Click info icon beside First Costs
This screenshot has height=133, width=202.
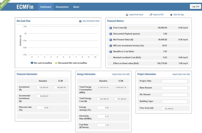(x=111, y=28)
